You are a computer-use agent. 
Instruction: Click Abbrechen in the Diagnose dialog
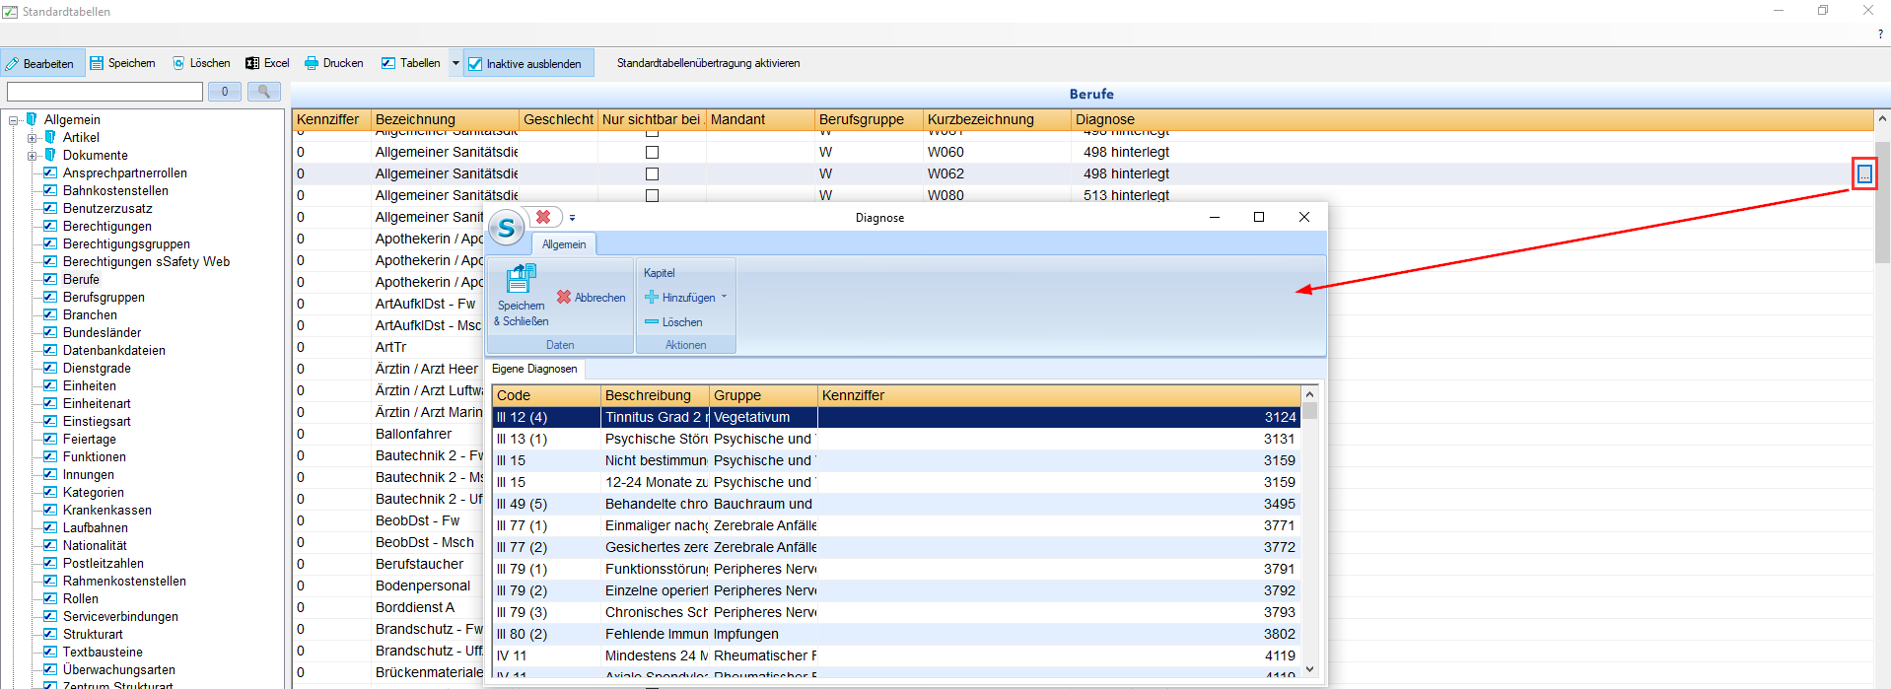591,298
